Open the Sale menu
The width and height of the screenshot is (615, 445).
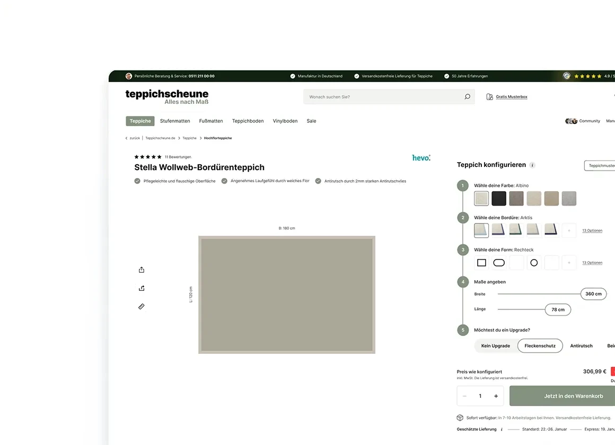tap(311, 121)
